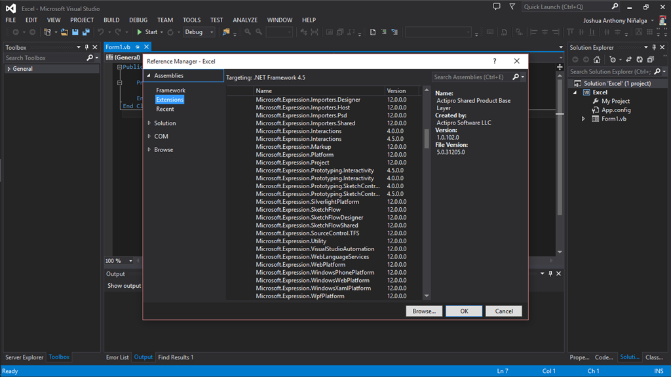Open the BUILD menu

(111, 20)
